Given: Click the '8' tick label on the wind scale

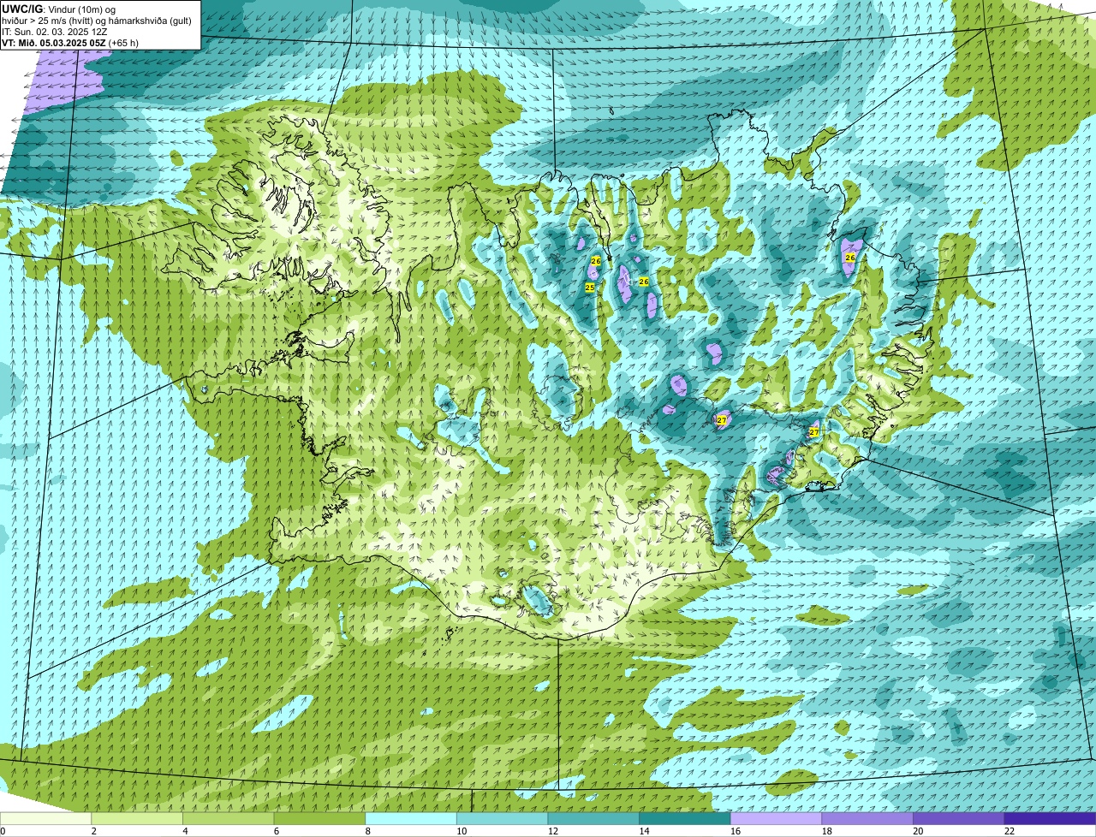Looking at the screenshot, I should coord(367,831).
